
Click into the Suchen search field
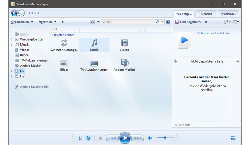(x=127, y=22)
